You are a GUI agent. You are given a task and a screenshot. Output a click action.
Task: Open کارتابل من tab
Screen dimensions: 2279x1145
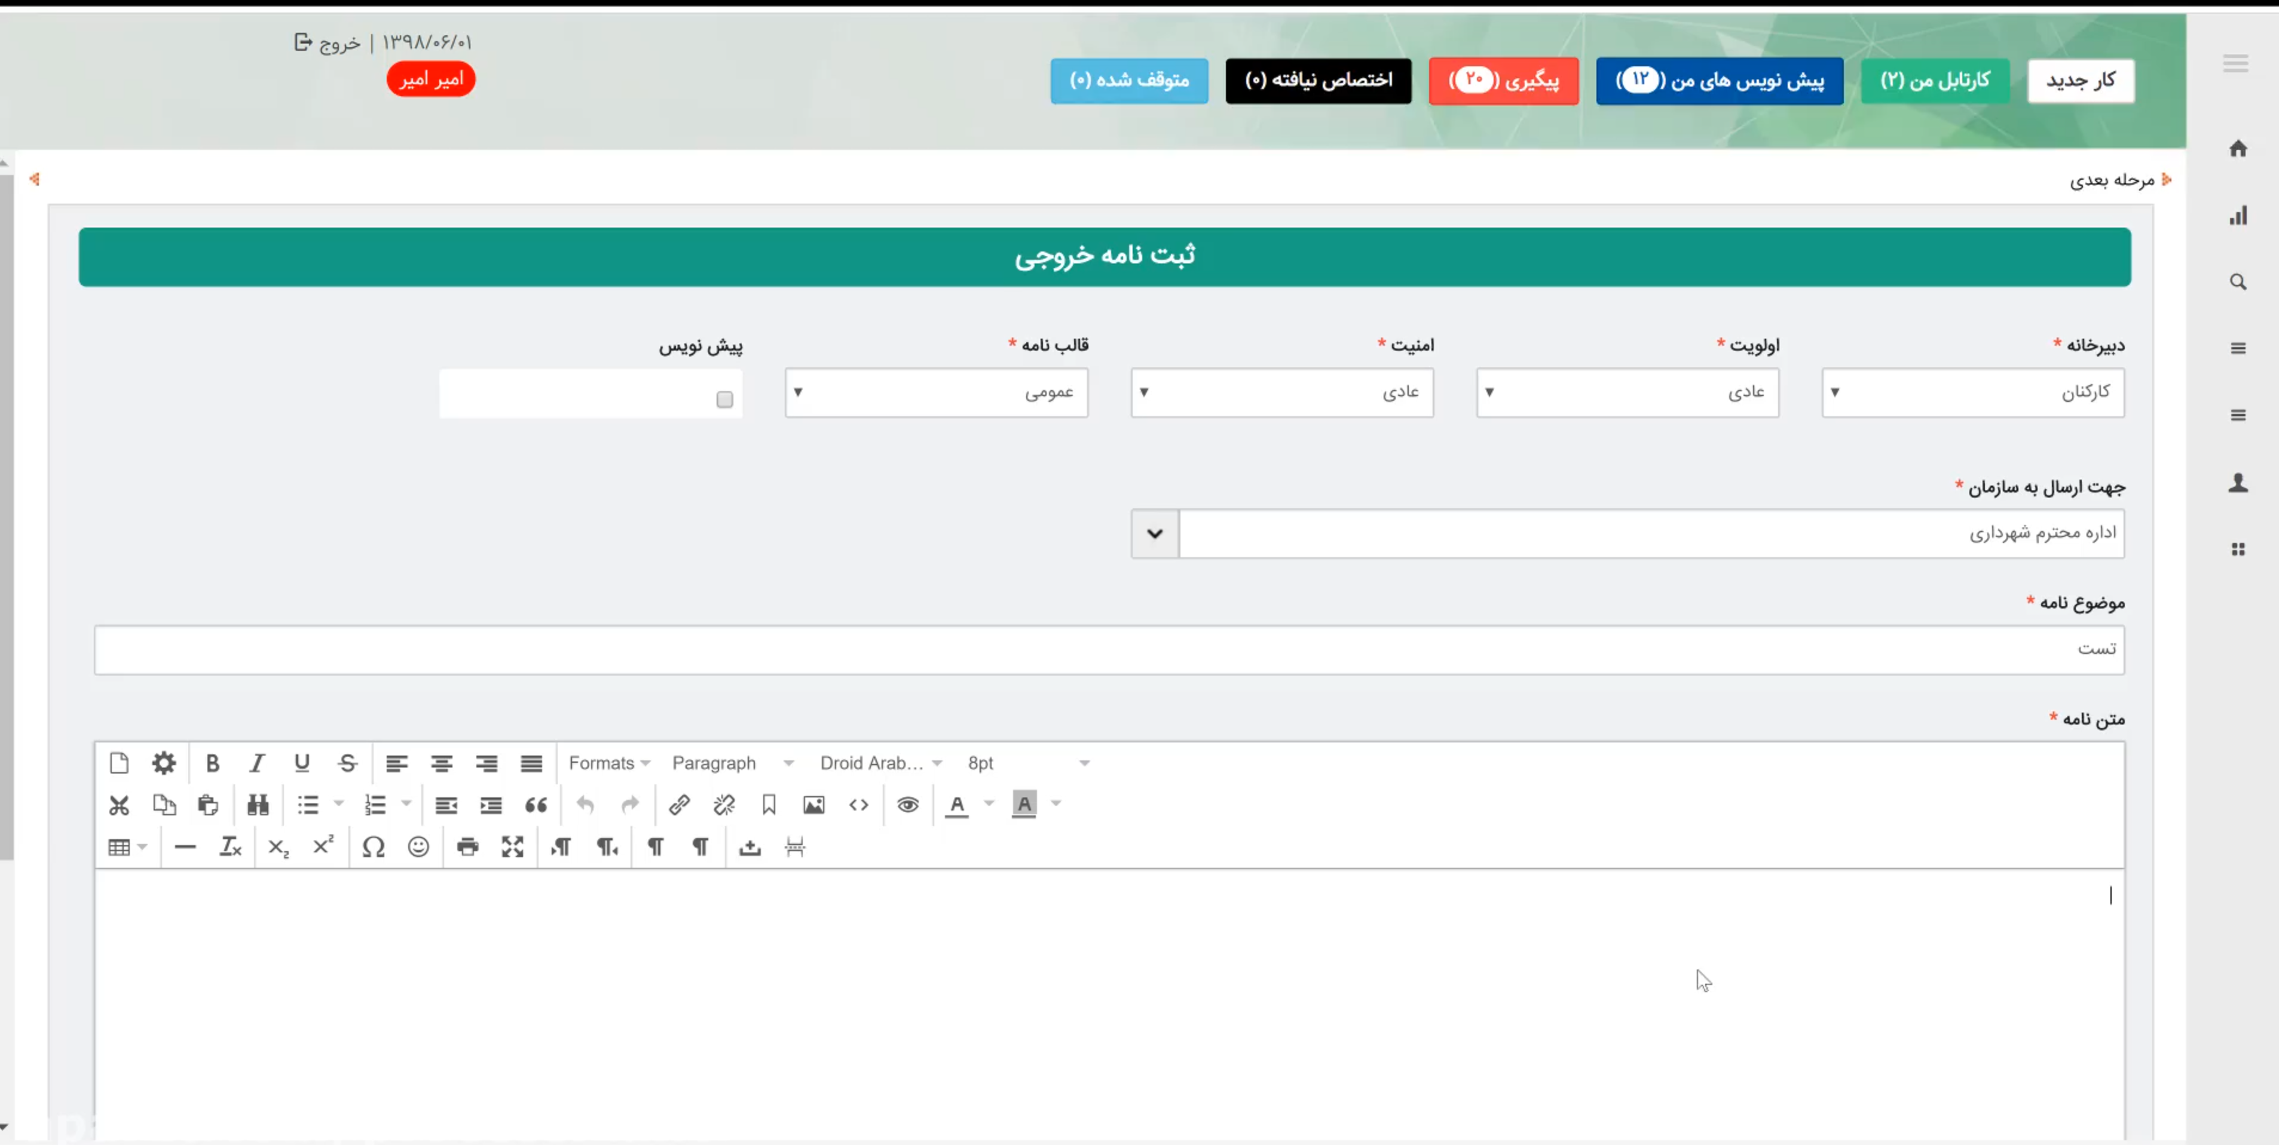point(1935,81)
